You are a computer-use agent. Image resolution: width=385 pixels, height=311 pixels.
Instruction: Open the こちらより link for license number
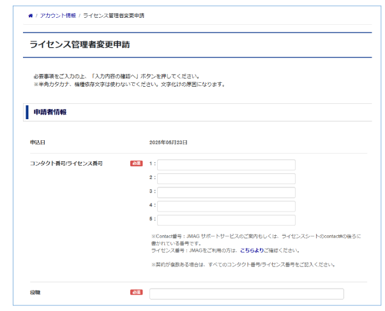pyautogui.click(x=252, y=250)
